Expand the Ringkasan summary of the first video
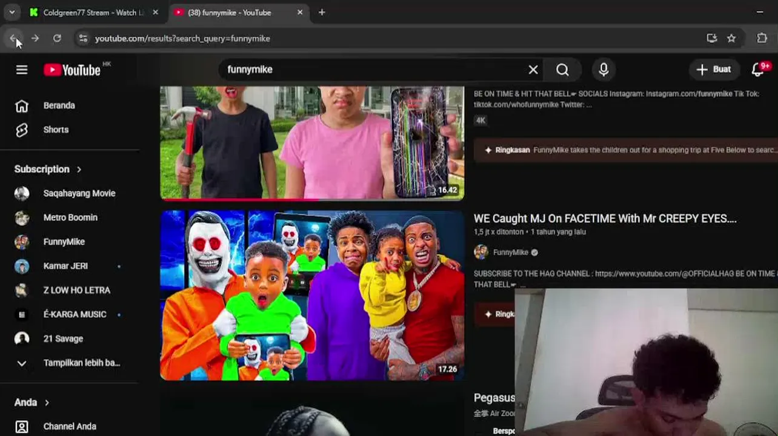 pos(625,150)
